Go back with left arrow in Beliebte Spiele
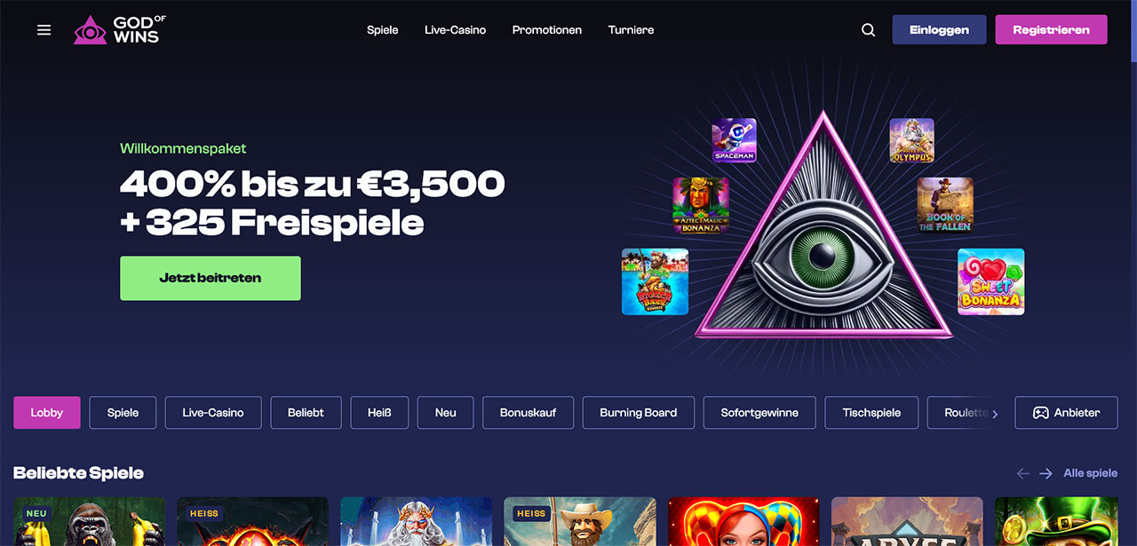 (1023, 473)
